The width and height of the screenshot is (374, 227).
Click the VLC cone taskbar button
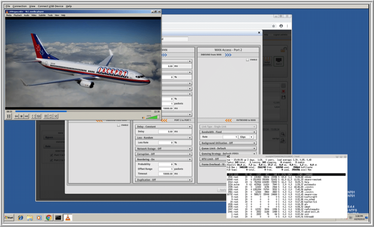68,218
